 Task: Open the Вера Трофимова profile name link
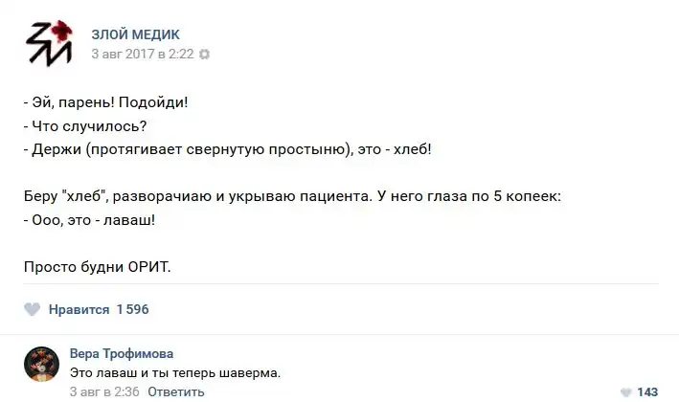click(x=122, y=353)
